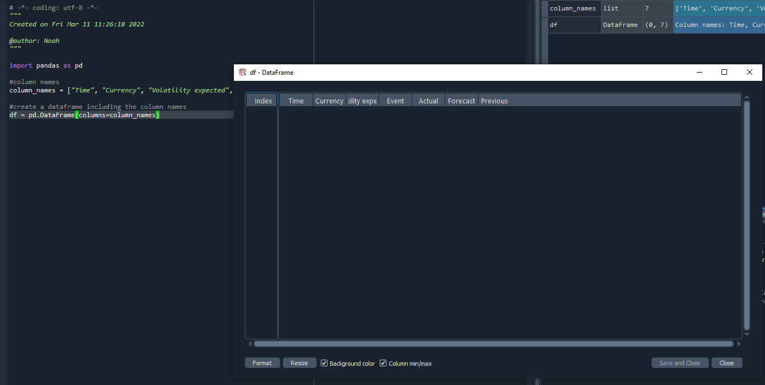The width and height of the screenshot is (765, 385).
Task: Select the Index column header
Action: [263, 101]
